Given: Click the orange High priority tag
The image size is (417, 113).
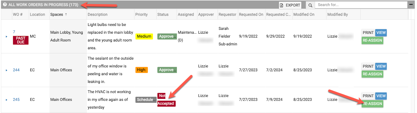Looking at the screenshot, I should [142, 70].
